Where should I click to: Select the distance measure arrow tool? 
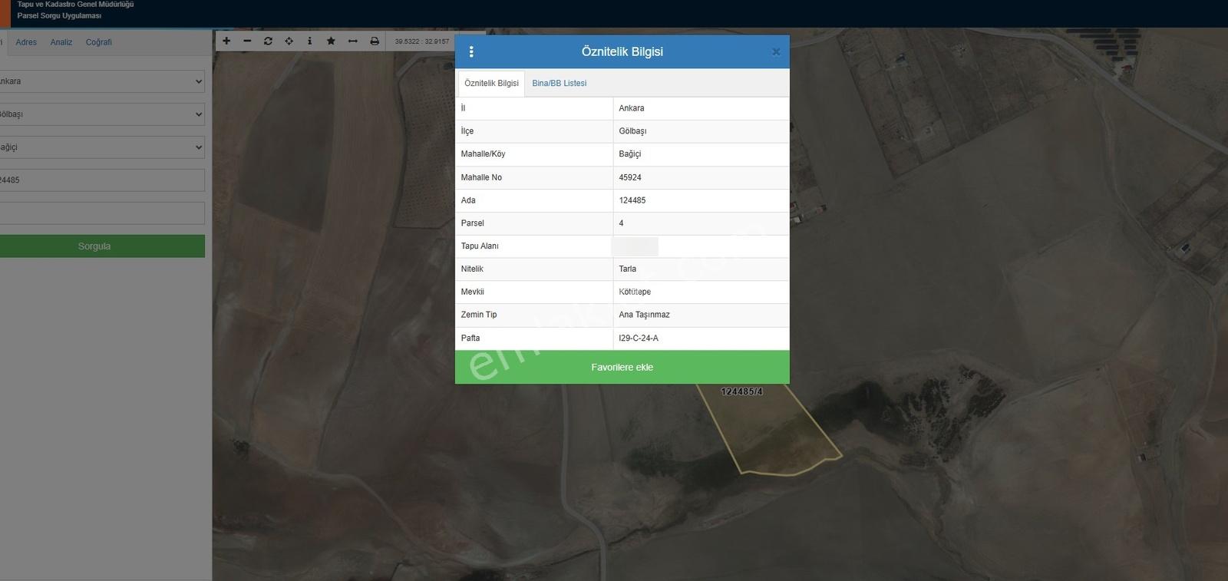pos(353,41)
